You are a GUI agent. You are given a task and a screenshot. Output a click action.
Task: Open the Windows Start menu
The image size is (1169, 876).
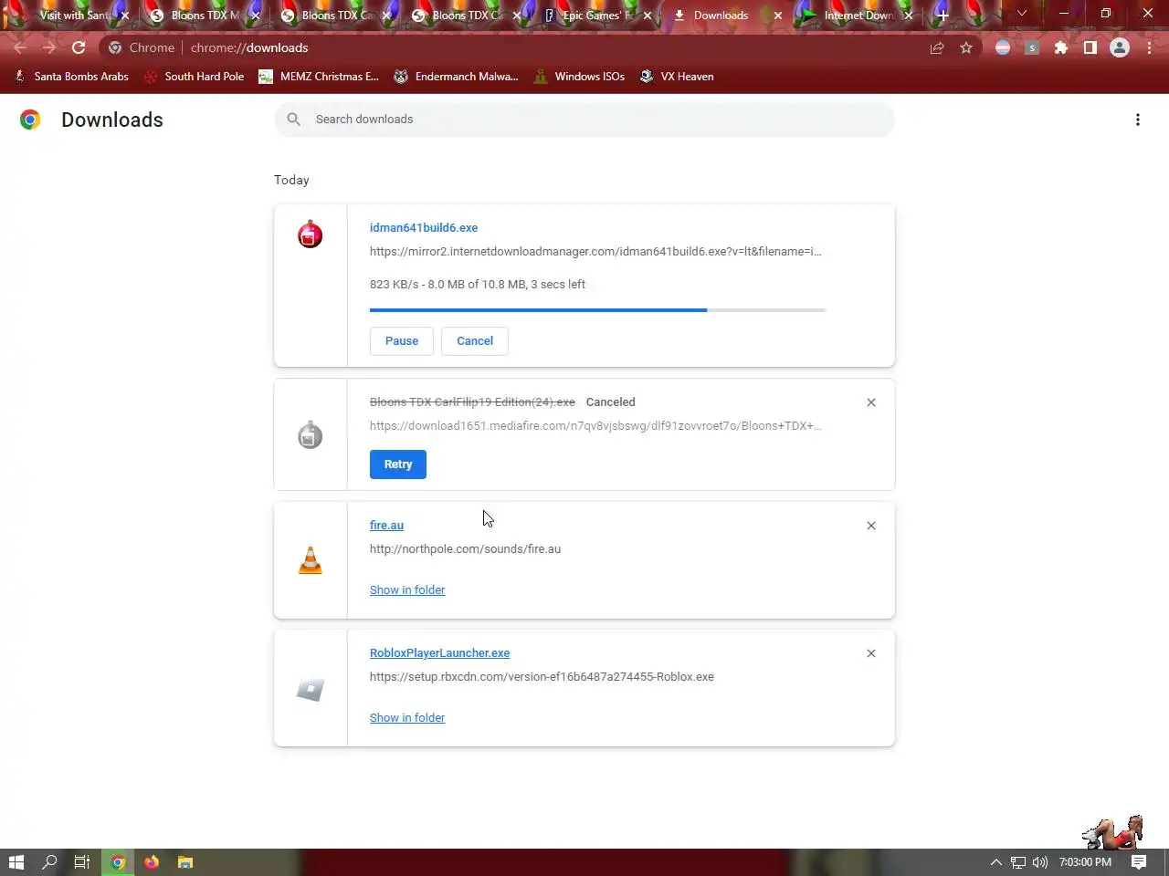(x=16, y=862)
